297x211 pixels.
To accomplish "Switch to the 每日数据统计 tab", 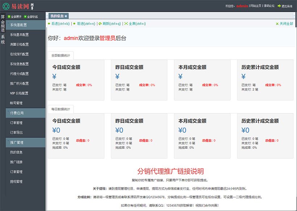I will [x=61, y=109].
